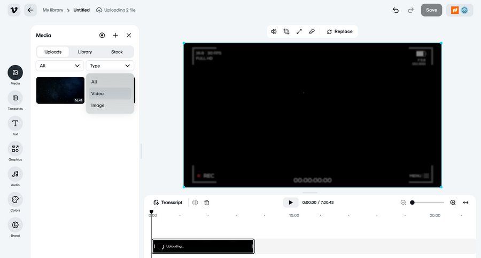This screenshot has width=481, height=258.
Task: Zoom out the timeline
Action: [x=403, y=203]
